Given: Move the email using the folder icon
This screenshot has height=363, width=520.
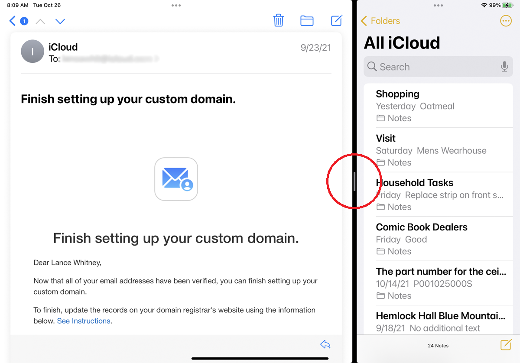Looking at the screenshot, I should pos(307,21).
